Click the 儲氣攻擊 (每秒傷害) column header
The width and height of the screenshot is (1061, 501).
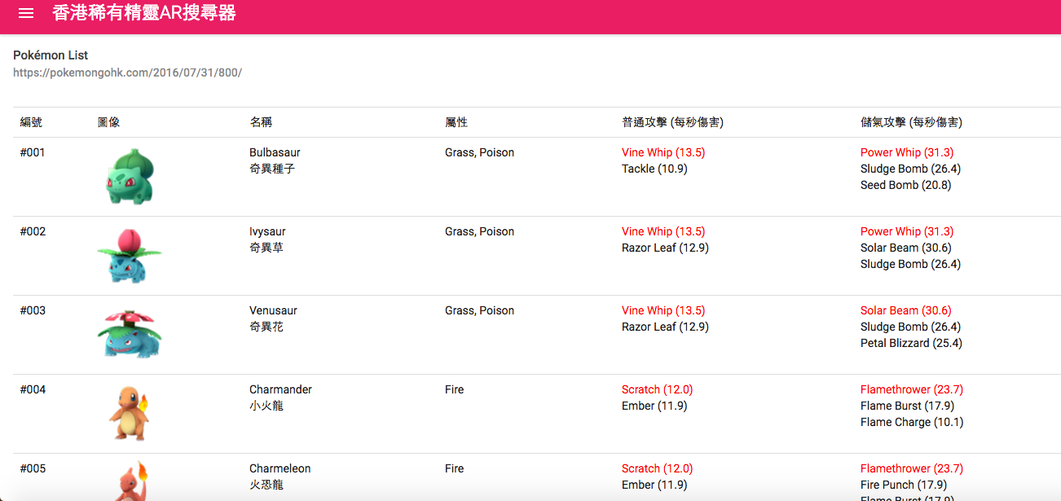(911, 122)
